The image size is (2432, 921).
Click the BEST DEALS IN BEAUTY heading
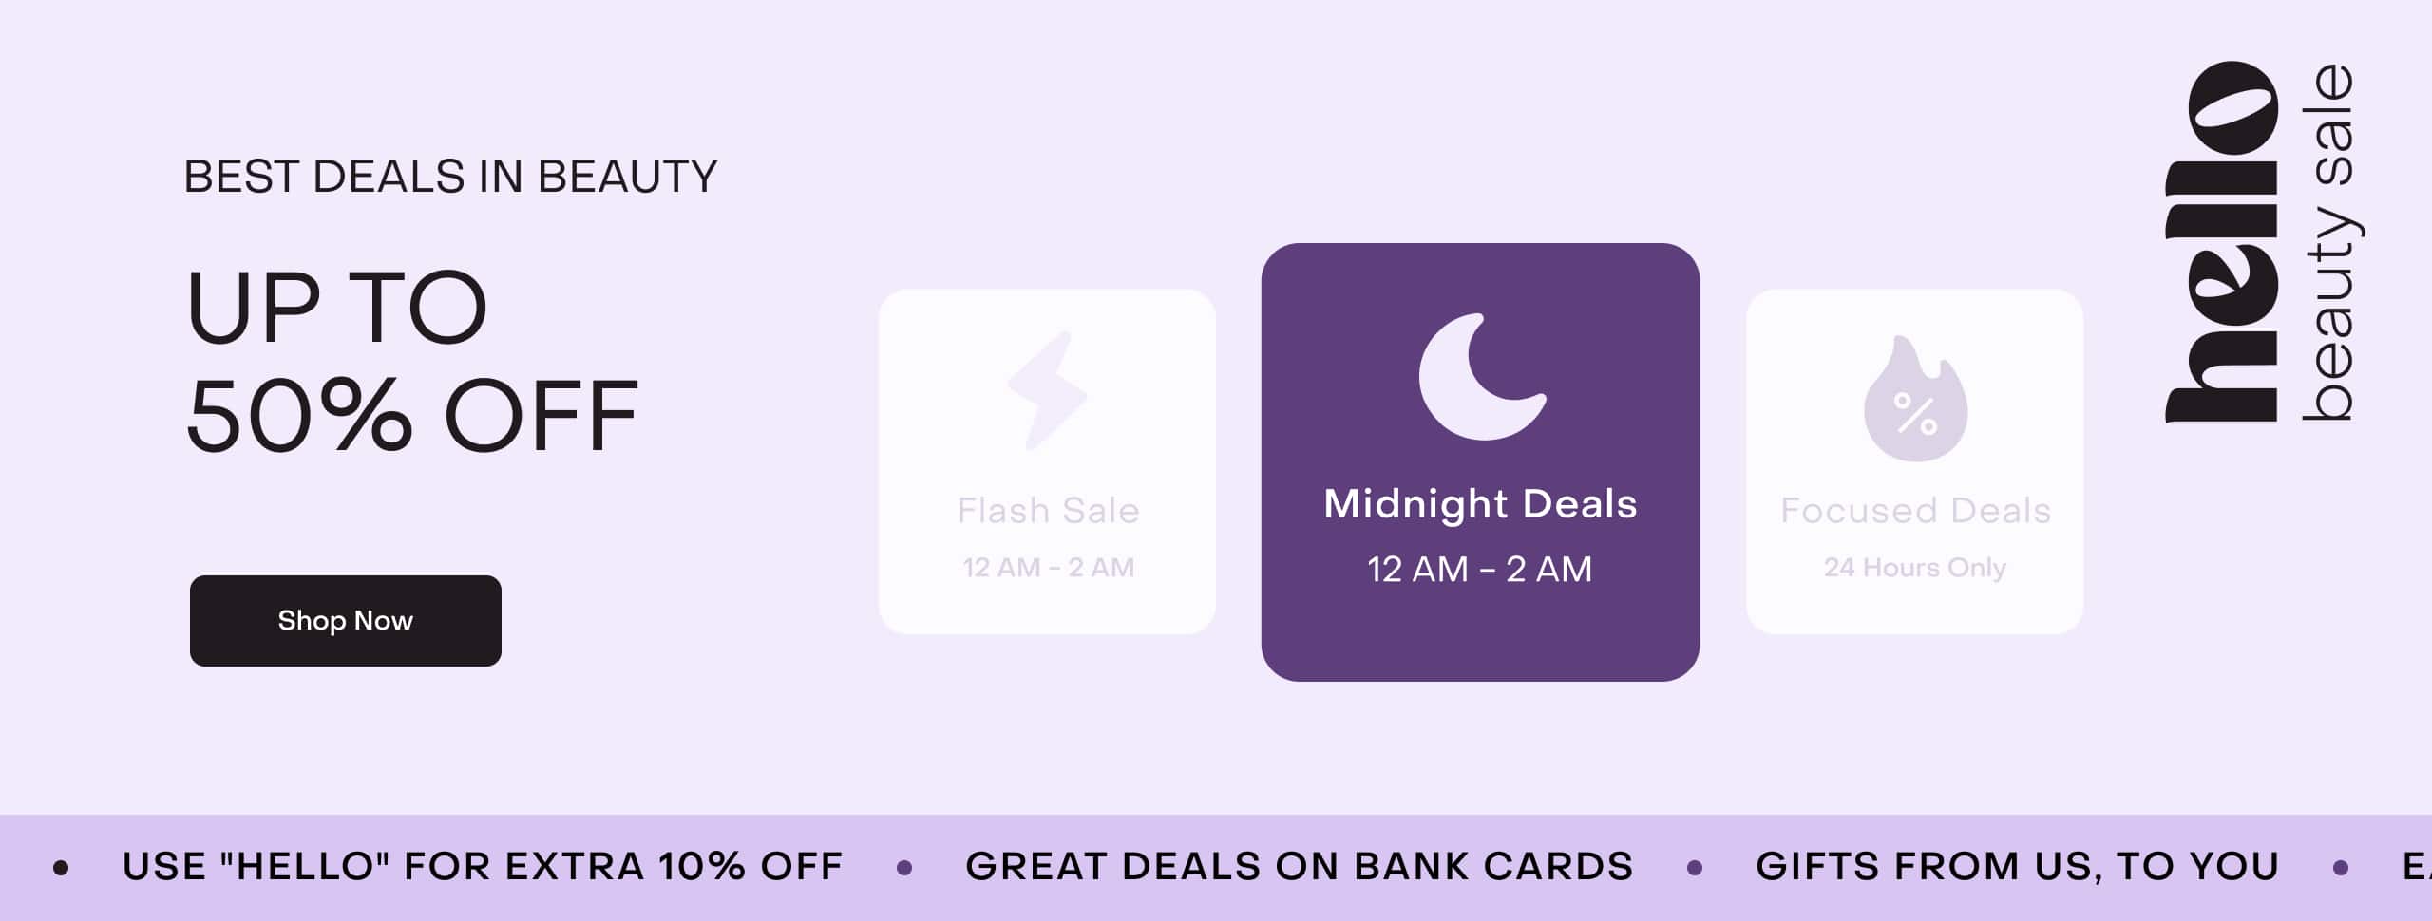pyautogui.click(x=450, y=177)
